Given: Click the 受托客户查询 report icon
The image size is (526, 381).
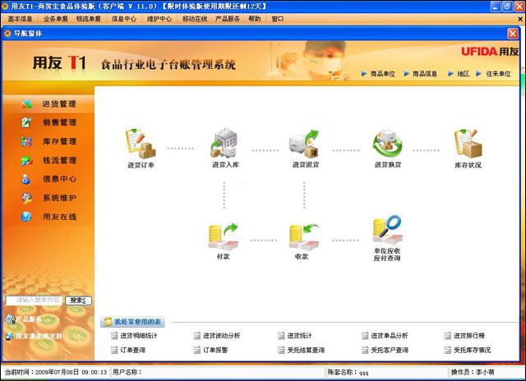Looking at the screenshot, I should (x=365, y=350).
